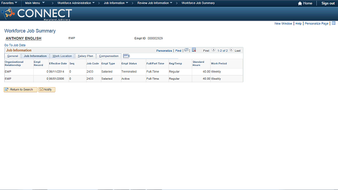The image size is (338, 190).
Task: Click the Reg/Temp column header
Action: pyautogui.click(x=175, y=63)
